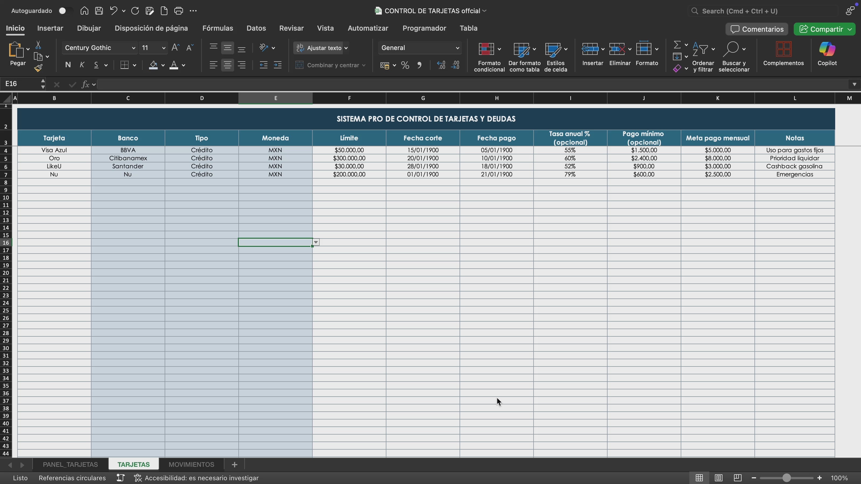
Task: Open the Century Gothic font dropdown
Action: 133,48
